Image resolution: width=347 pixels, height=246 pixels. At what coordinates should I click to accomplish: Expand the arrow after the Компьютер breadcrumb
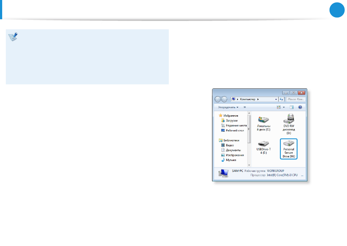point(258,99)
